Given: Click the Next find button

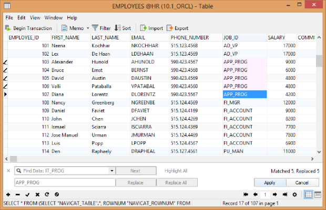Looking at the screenshot, I should tap(136, 171).
